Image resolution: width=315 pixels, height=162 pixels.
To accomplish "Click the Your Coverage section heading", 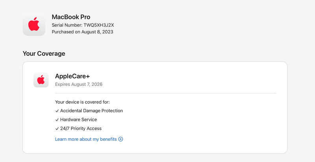I will tap(44, 54).
